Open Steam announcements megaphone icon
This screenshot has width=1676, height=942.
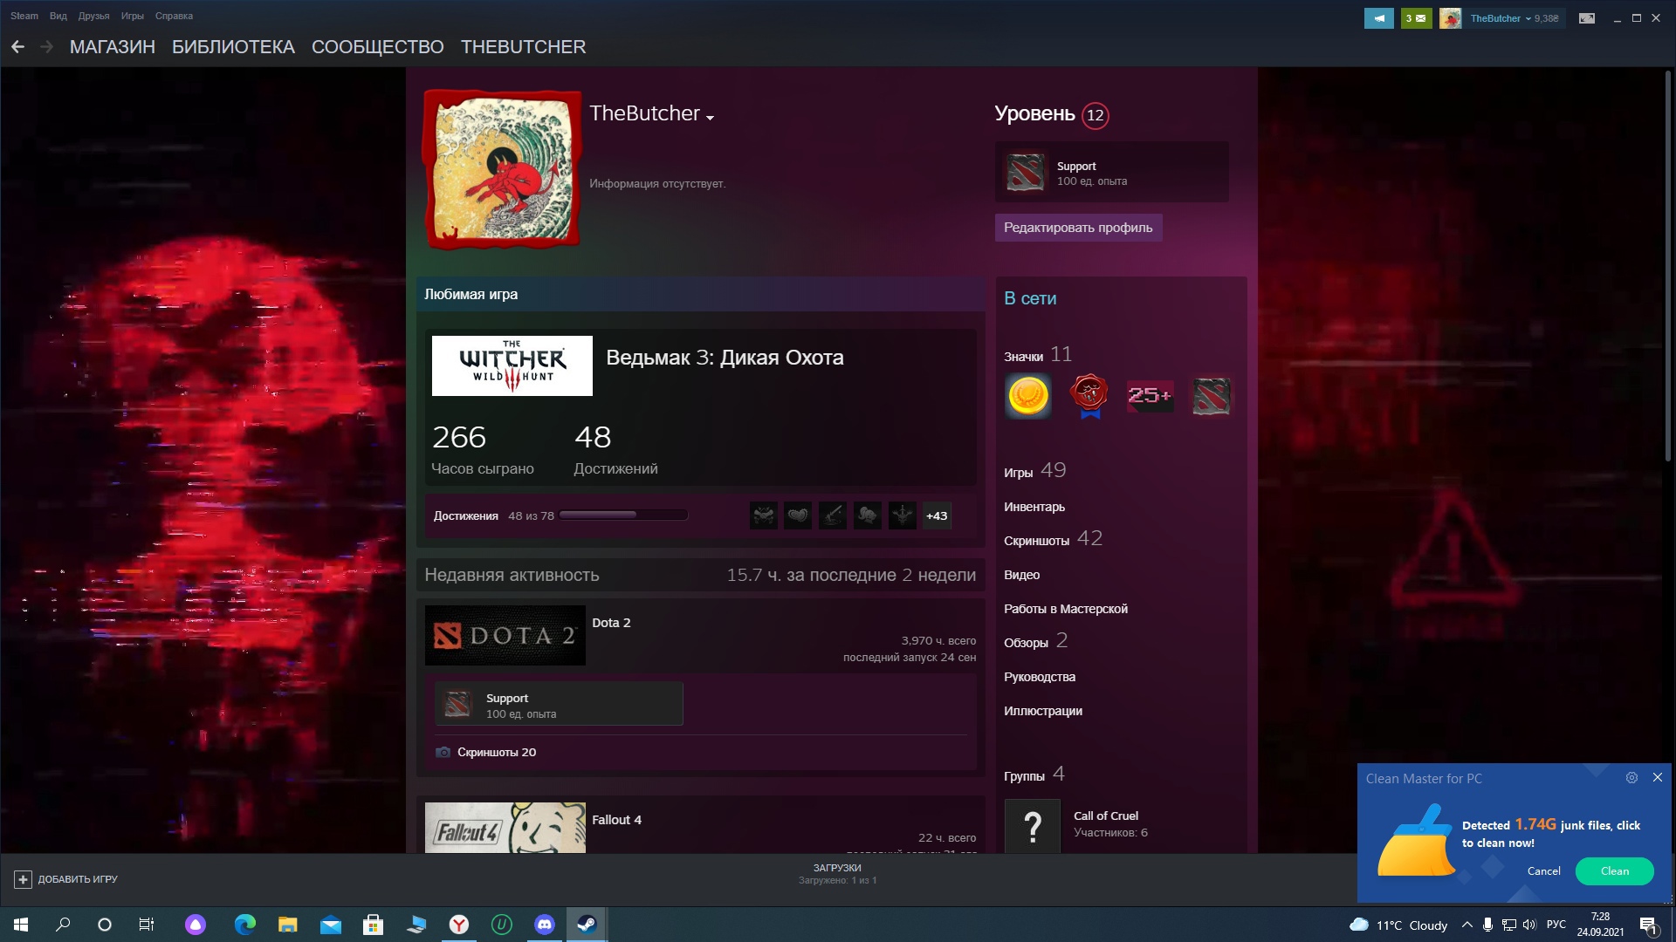point(1379,18)
